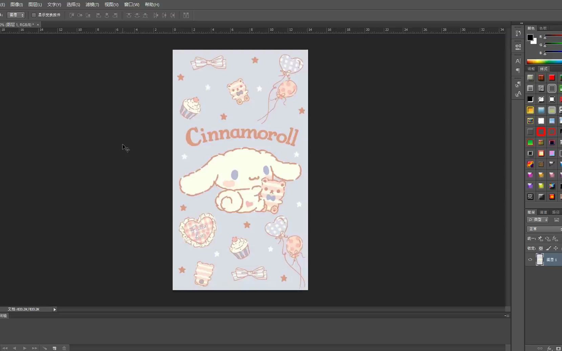
Task: Open the 类型 layer filter dropdown
Action: click(538, 220)
